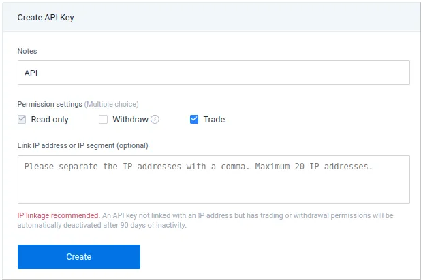The image size is (421, 280).
Task: Focus the Notes input field
Action: (x=213, y=73)
